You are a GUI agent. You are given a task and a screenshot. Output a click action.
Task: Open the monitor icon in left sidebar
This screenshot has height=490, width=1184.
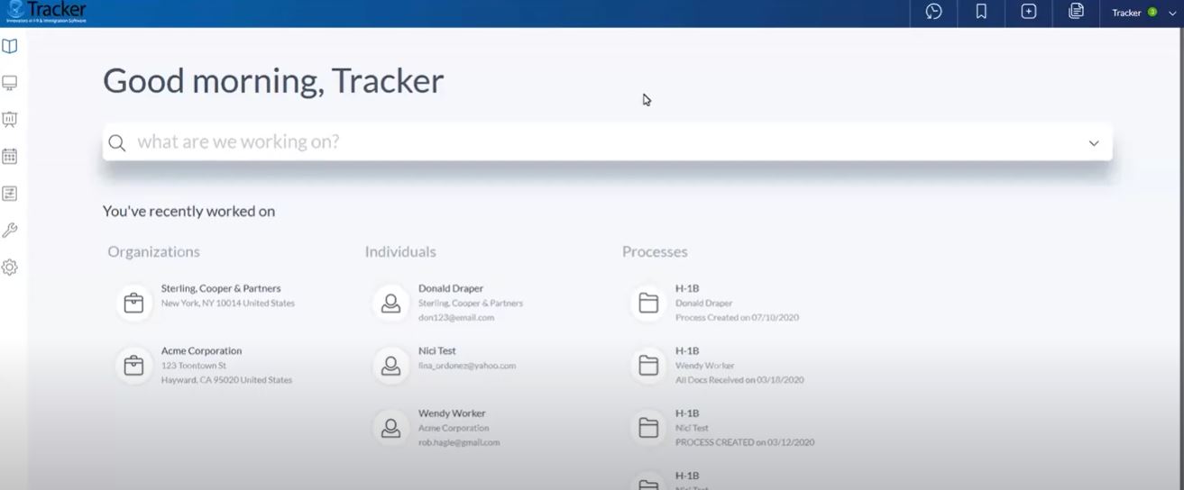click(10, 83)
